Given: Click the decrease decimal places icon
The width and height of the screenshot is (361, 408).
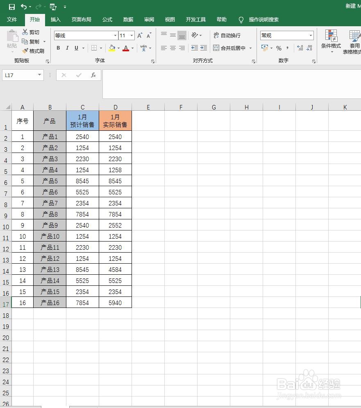Looking at the screenshot, I should (309, 48).
